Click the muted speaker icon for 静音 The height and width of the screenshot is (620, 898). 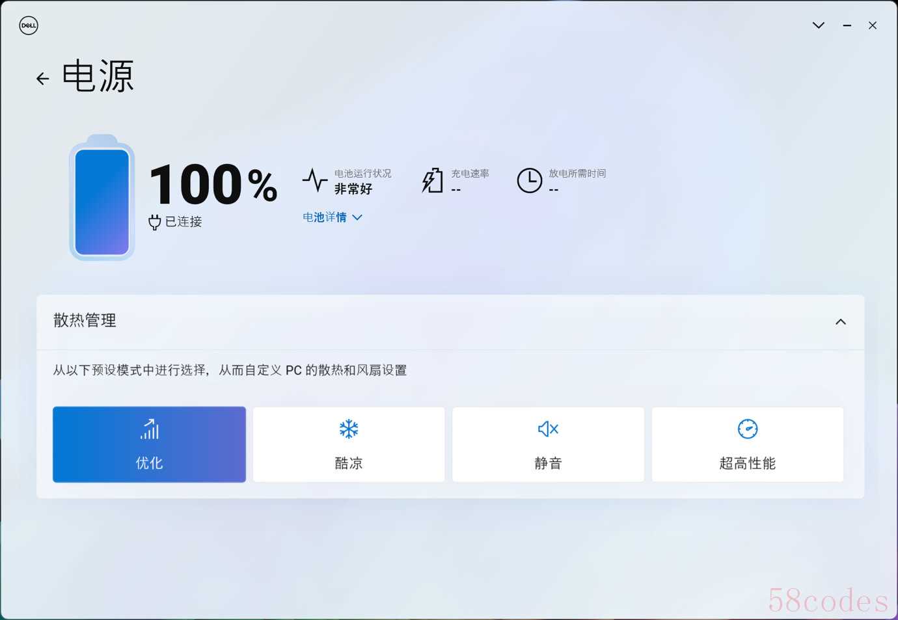(548, 429)
